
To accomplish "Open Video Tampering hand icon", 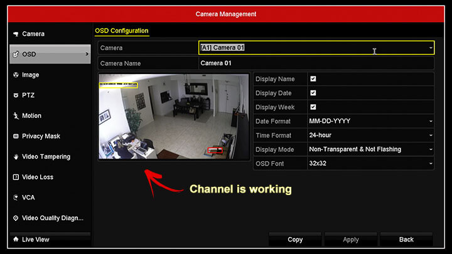I will pos(16,157).
